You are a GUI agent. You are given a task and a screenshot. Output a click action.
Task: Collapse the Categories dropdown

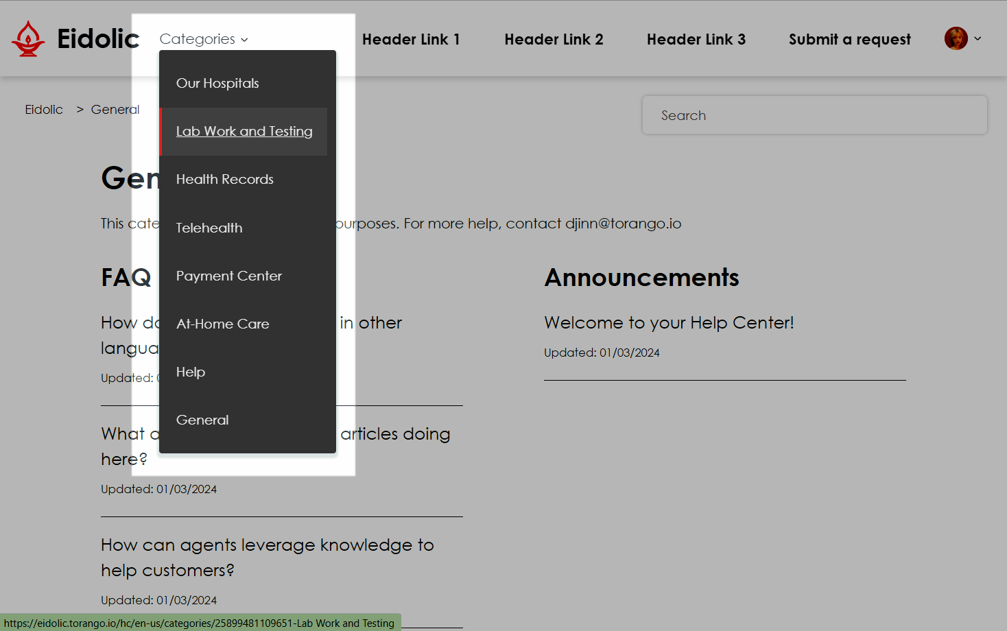[204, 39]
